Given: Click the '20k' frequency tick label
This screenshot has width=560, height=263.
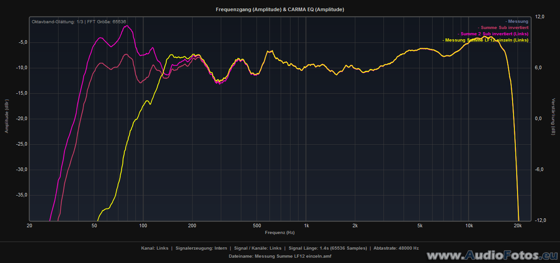Looking at the screenshot, I should 518,226.
